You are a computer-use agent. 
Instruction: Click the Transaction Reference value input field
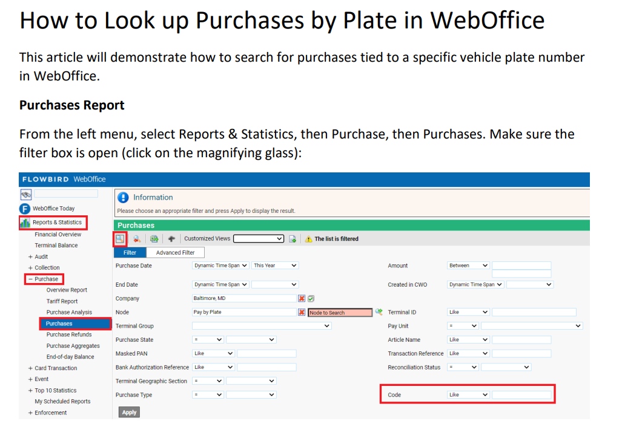point(521,353)
